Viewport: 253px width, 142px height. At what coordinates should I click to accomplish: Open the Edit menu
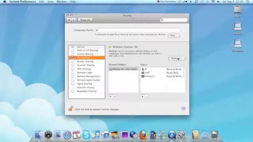coord(42,2)
